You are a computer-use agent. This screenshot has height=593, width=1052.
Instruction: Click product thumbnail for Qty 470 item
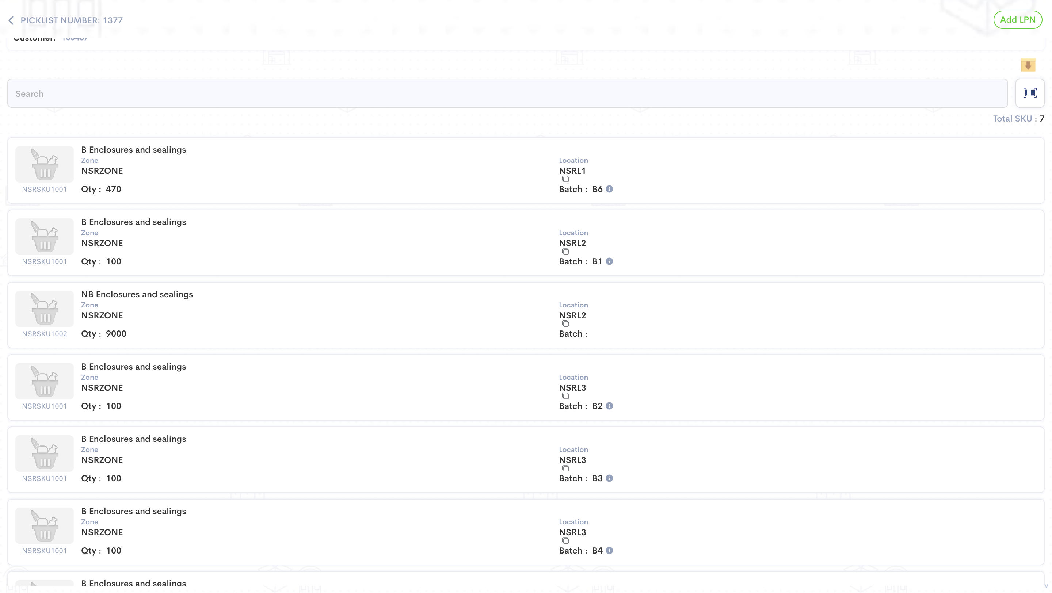click(x=45, y=164)
